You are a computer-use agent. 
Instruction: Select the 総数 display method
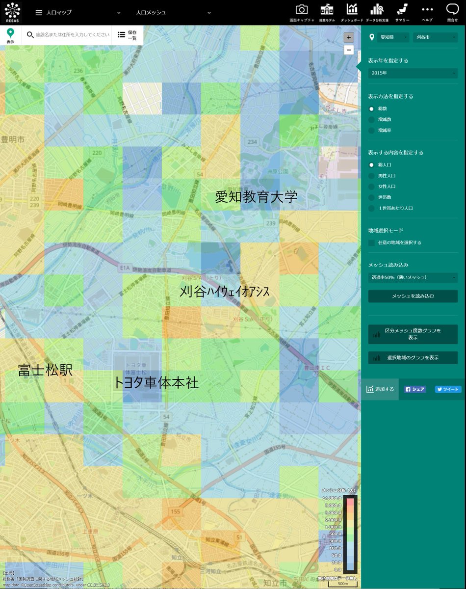[371, 108]
